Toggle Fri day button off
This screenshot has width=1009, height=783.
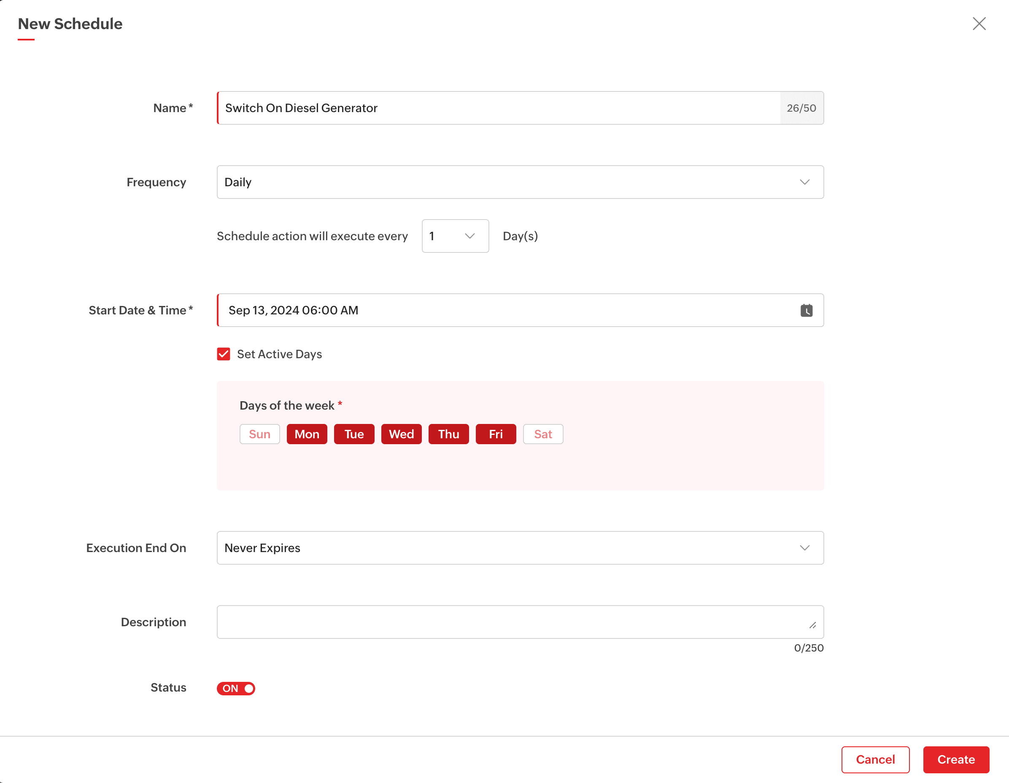pos(496,434)
